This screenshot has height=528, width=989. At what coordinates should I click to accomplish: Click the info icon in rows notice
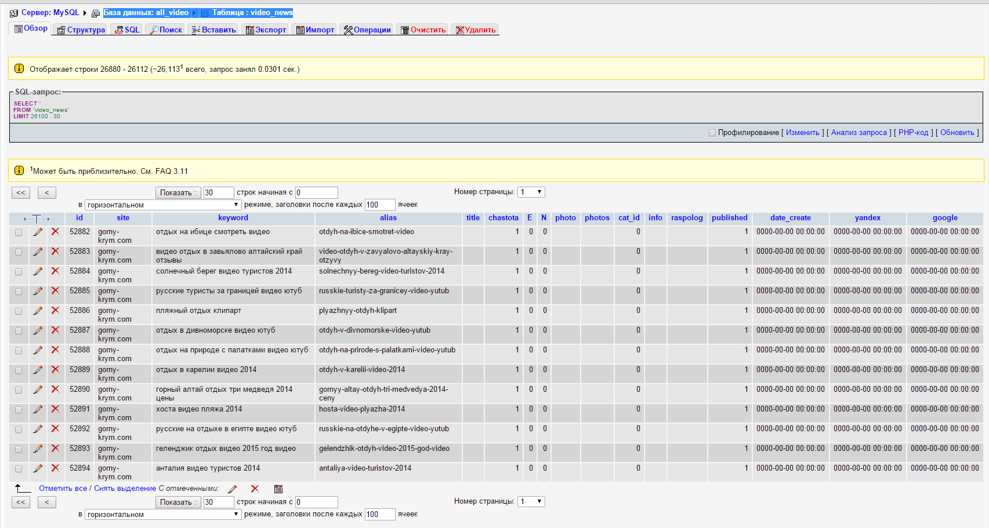[19, 68]
